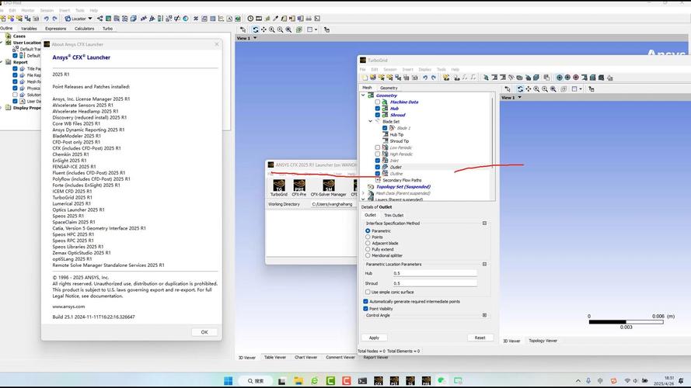Open Windows Start menu

click(228, 380)
